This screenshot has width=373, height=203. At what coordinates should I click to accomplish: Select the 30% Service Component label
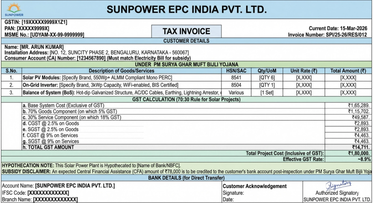click(72, 117)
